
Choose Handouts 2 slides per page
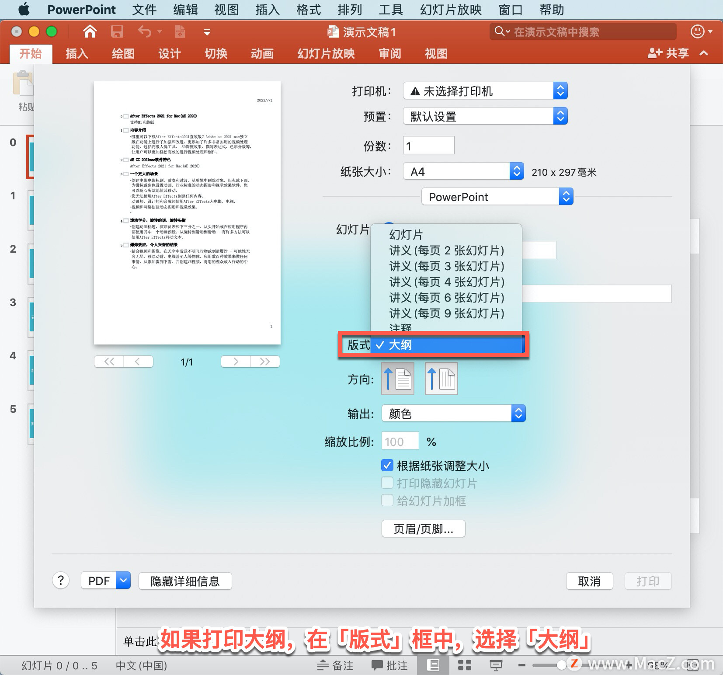click(446, 250)
